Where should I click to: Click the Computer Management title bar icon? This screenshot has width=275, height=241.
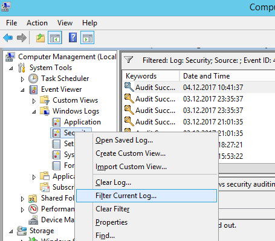5,7
